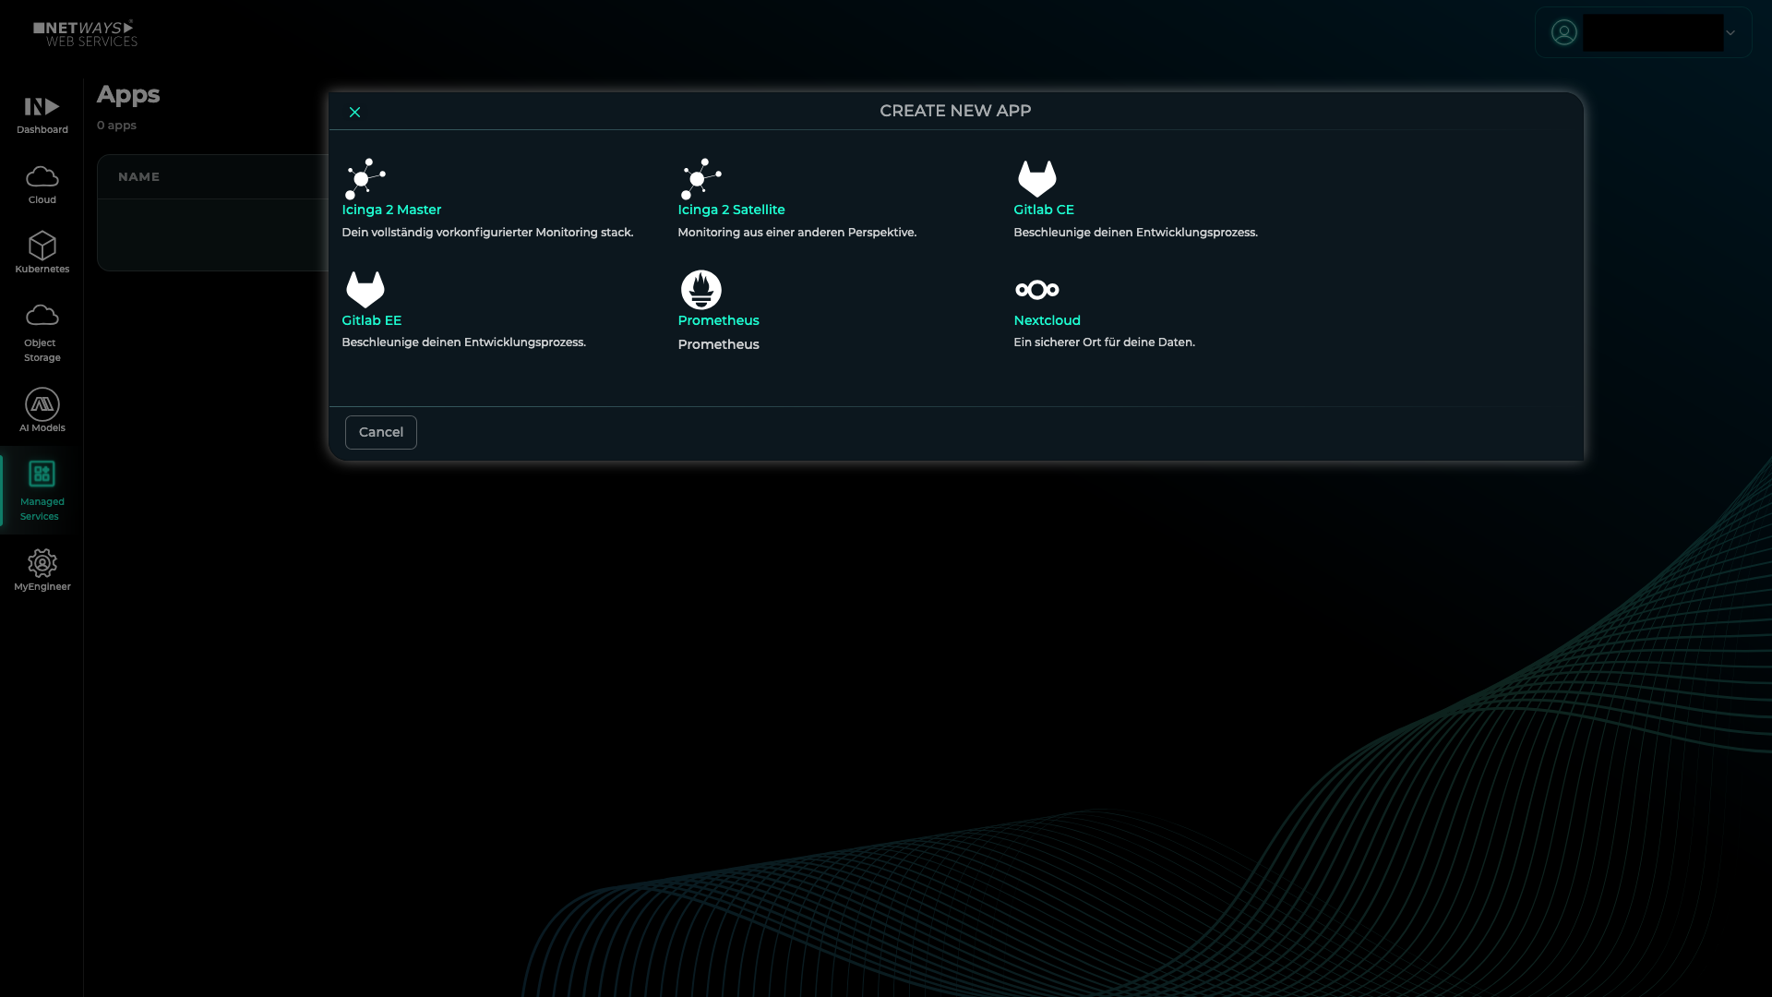Click the NAME column header

(x=138, y=176)
